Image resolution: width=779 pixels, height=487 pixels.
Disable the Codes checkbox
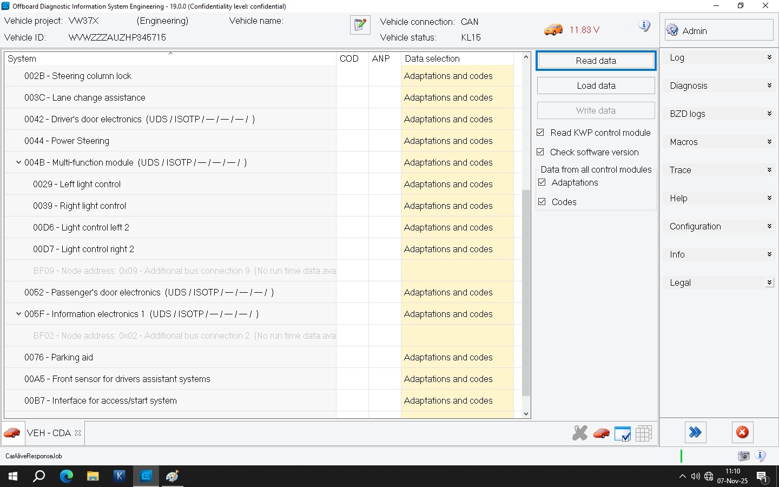pyautogui.click(x=542, y=202)
